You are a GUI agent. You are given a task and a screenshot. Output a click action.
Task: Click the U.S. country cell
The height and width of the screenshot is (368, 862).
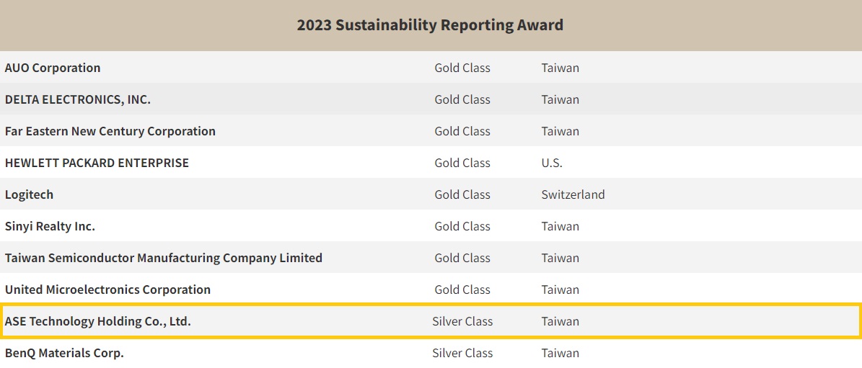coord(552,163)
